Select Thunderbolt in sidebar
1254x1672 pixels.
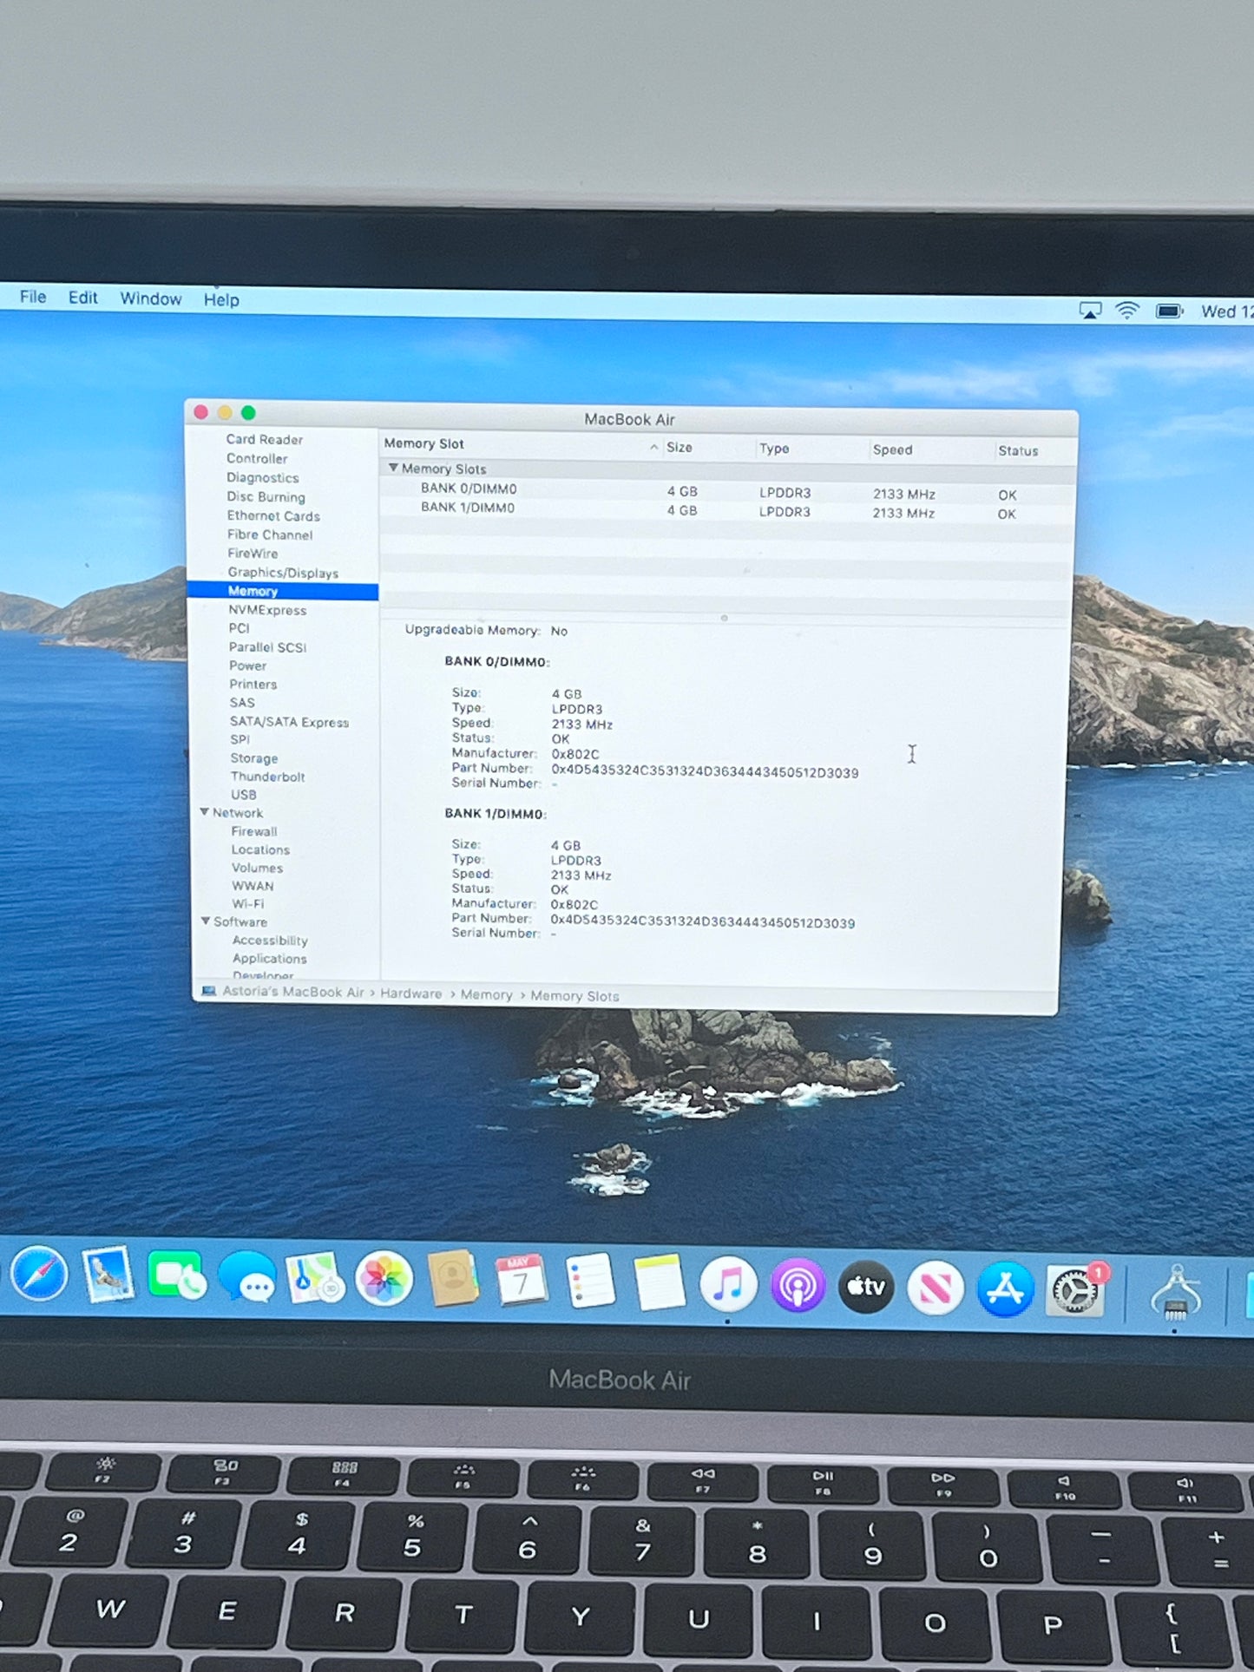coord(267,777)
